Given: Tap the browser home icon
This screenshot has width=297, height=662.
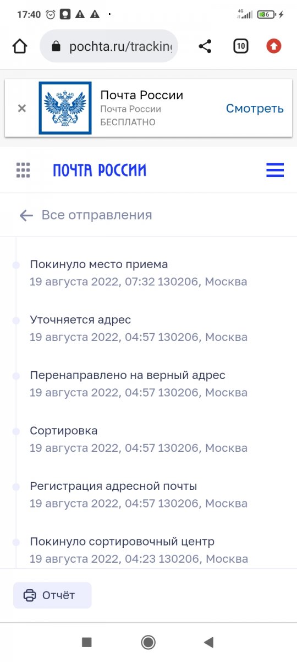Looking at the screenshot, I should pos(19,46).
